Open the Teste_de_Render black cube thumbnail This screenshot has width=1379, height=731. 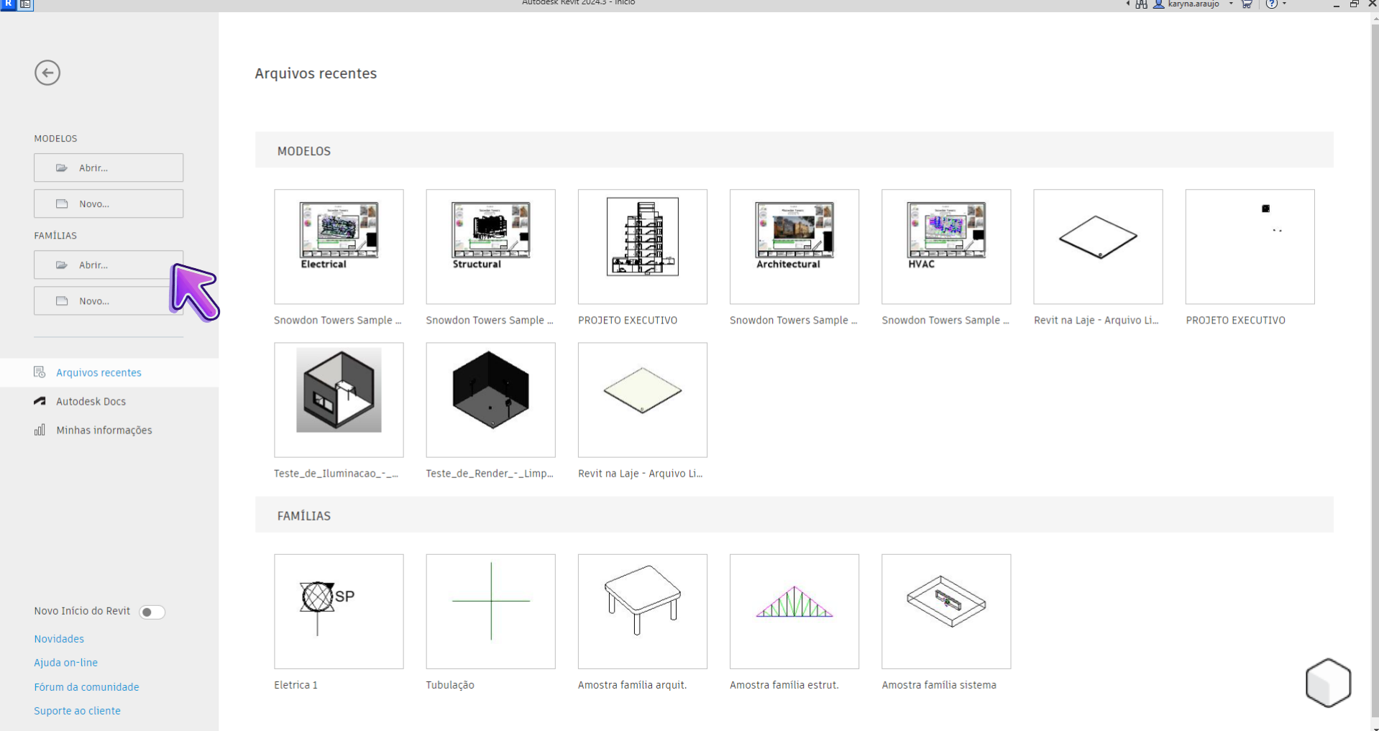tap(490, 400)
